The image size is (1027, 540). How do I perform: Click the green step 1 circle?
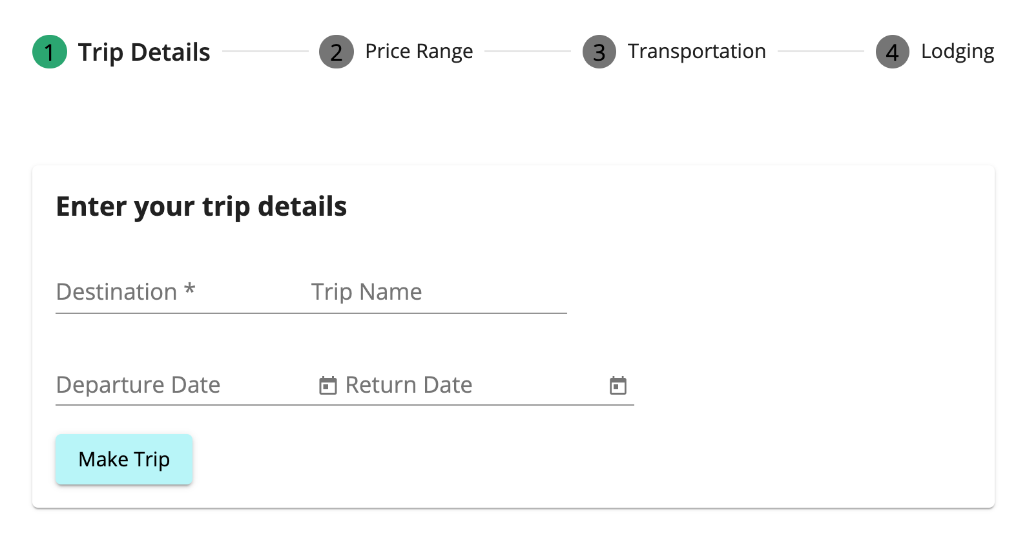coord(50,52)
